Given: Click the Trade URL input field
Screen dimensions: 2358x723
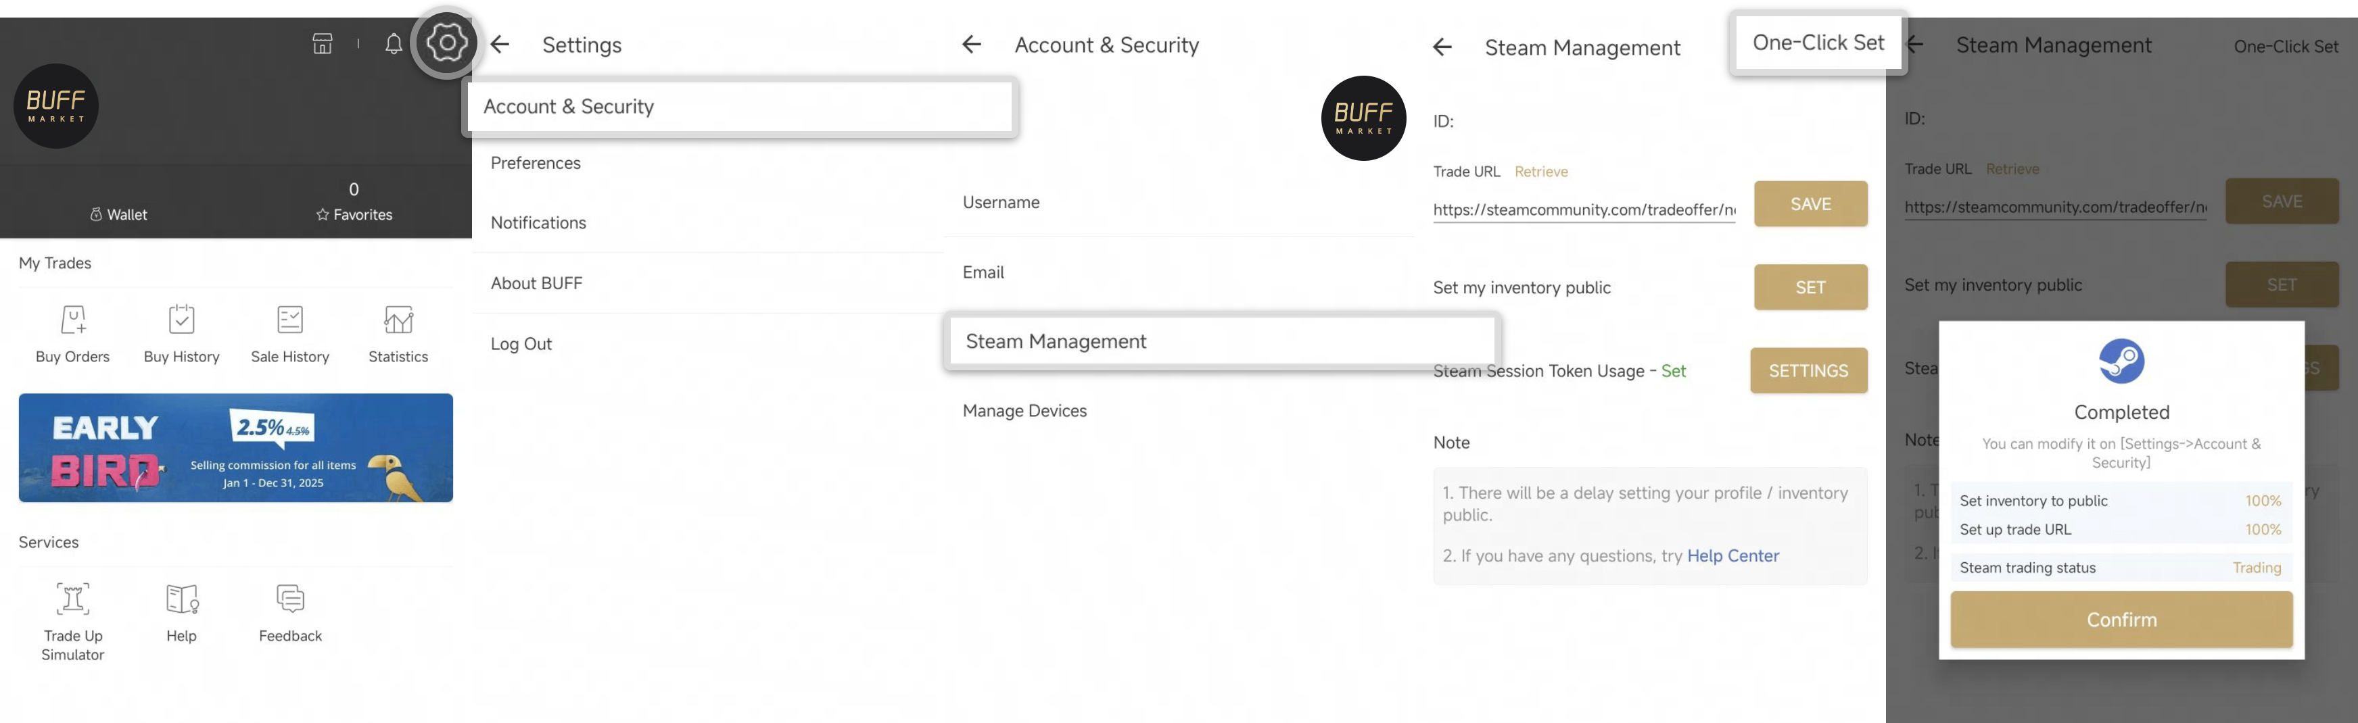Looking at the screenshot, I should coord(1584,209).
